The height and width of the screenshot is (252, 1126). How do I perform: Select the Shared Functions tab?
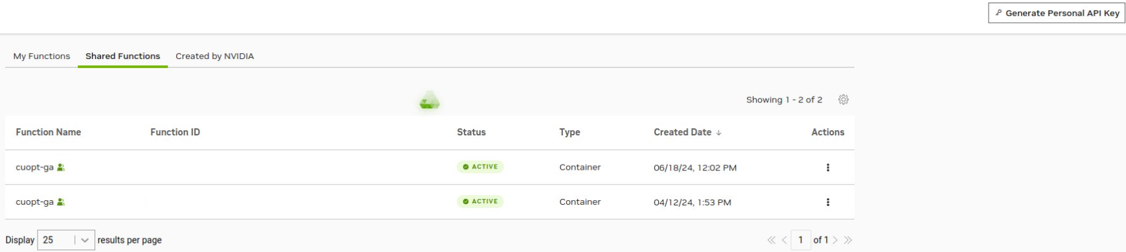point(122,56)
